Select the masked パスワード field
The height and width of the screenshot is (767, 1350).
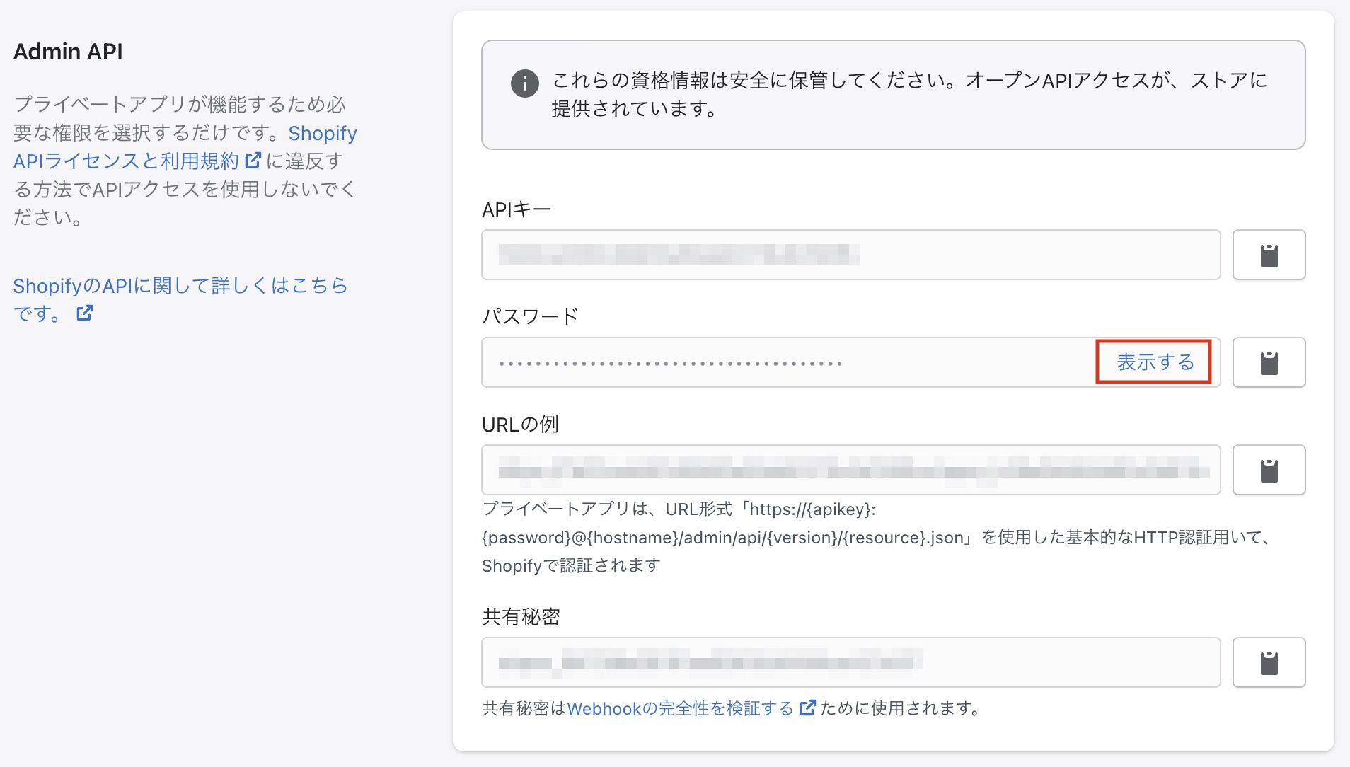pos(778,362)
